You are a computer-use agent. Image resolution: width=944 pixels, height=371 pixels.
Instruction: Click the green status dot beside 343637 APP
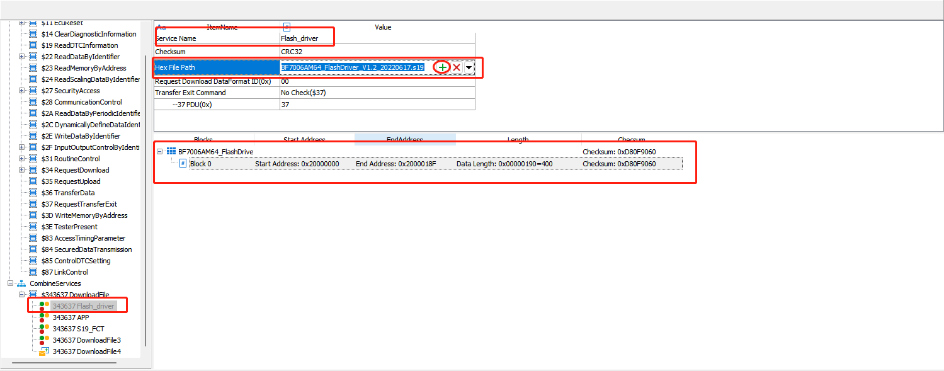point(42,316)
